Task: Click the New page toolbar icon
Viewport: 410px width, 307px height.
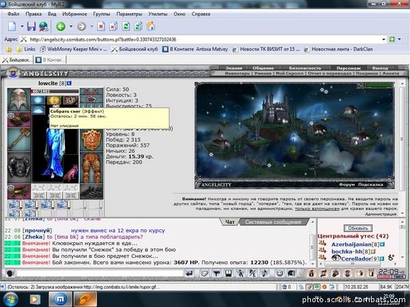Action: tap(12, 27)
